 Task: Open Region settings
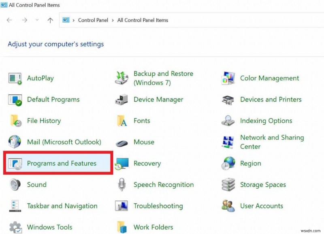click(x=250, y=164)
